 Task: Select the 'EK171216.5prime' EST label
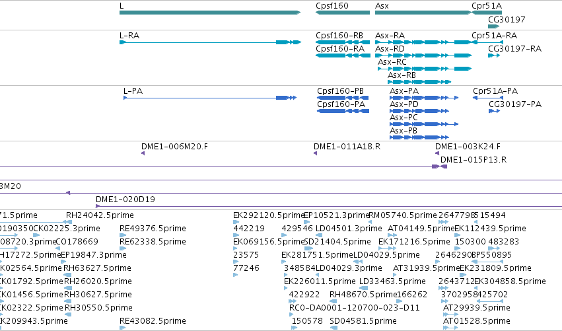[414, 242]
